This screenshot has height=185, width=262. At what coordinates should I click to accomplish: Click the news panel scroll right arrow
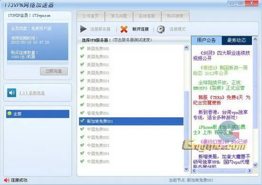[250, 171]
